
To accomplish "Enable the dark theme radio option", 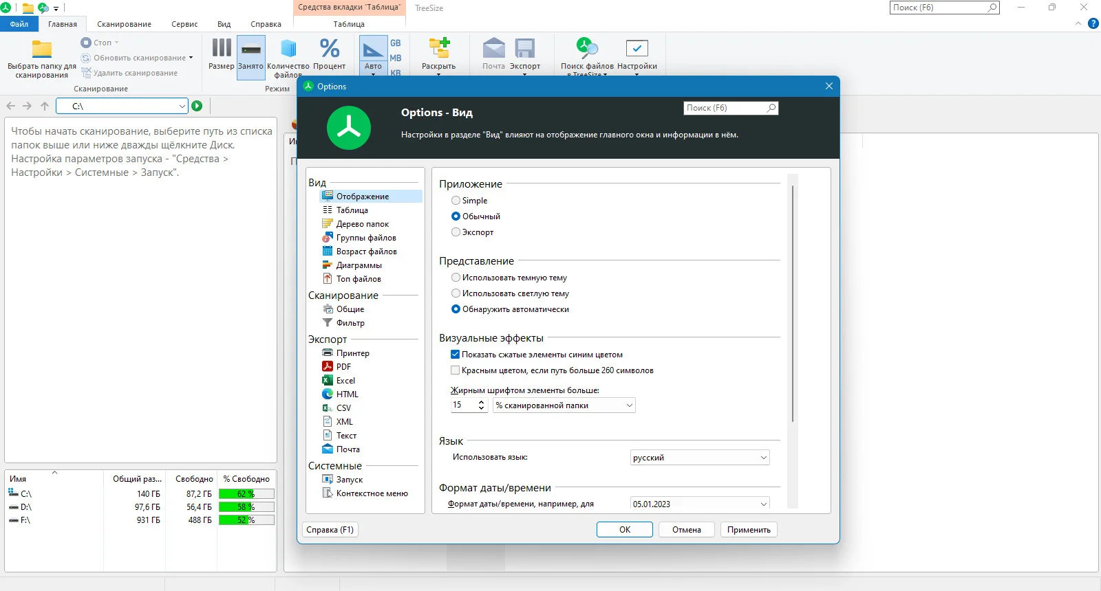I will coord(456,278).
